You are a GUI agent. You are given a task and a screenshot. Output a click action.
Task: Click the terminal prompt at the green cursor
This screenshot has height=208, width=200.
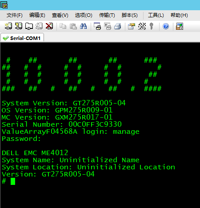pyautogui.click(x=13, y=181)
